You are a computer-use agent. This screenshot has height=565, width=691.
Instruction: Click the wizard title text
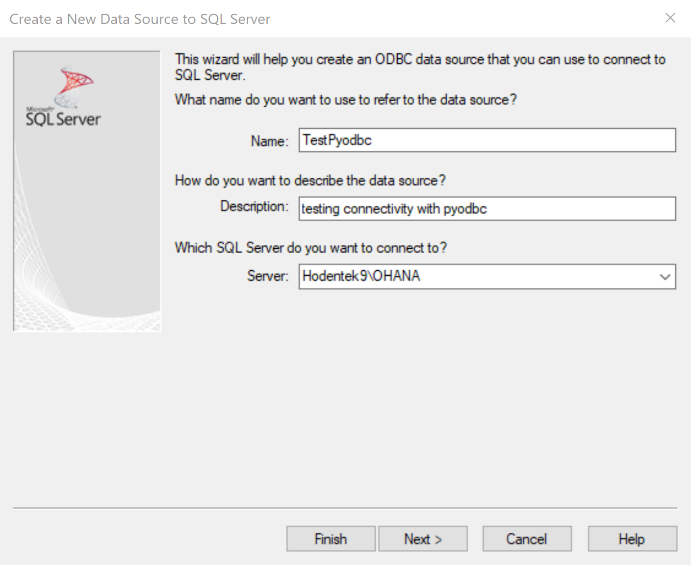click(x=139, y=19)
